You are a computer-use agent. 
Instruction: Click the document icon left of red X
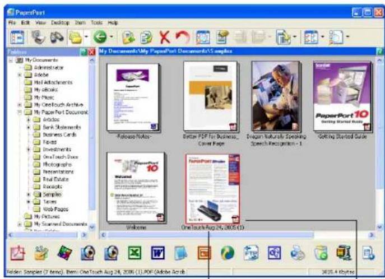146,38
